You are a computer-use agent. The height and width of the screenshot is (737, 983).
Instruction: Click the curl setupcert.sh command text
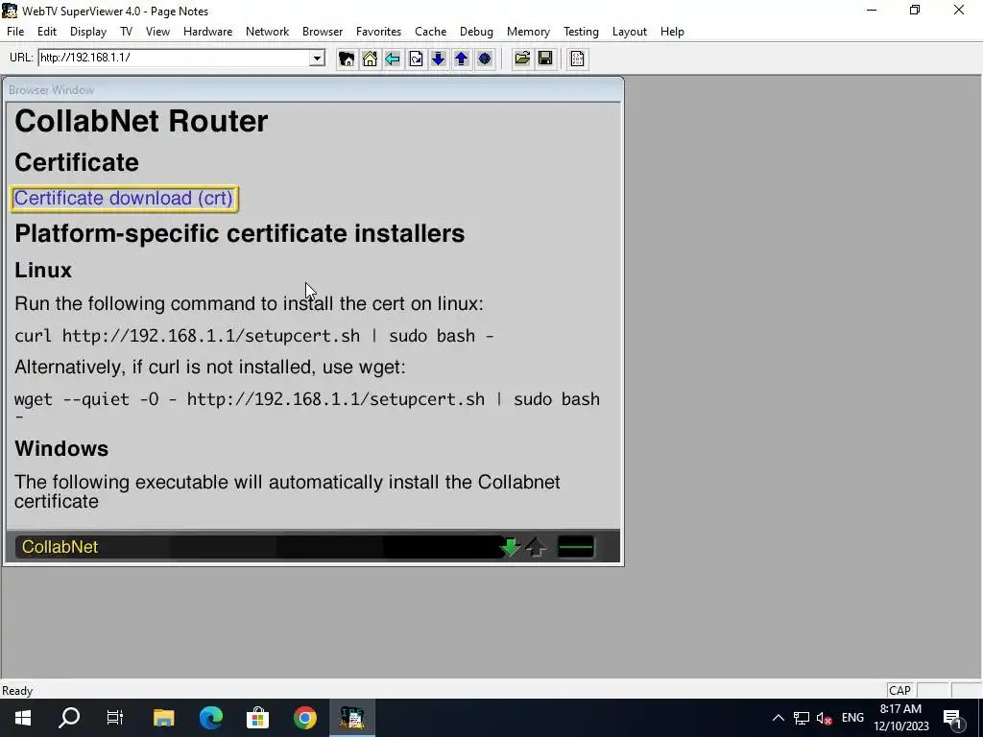[253, 336]
